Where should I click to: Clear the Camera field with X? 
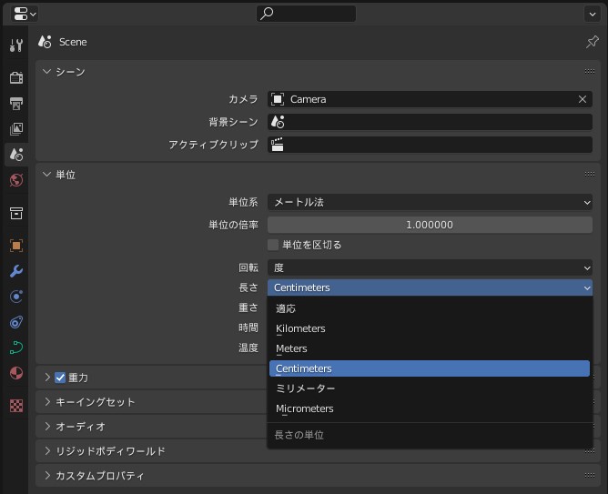pos(583,99)
